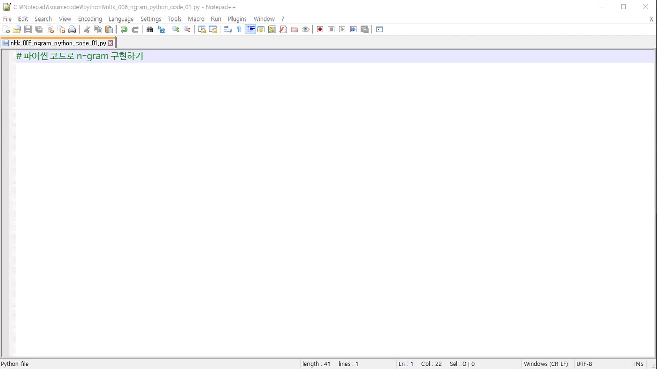Click the Replace toolbar icon

tap(161, 30)
